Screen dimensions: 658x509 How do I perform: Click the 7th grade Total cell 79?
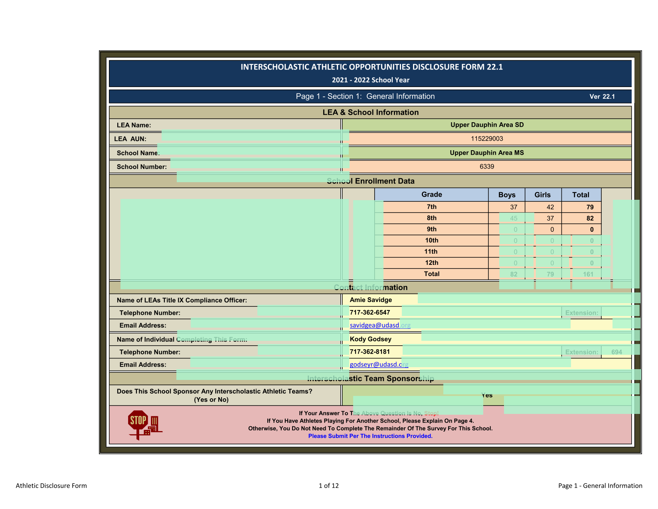pyautogui.click(x=581, y=207)
